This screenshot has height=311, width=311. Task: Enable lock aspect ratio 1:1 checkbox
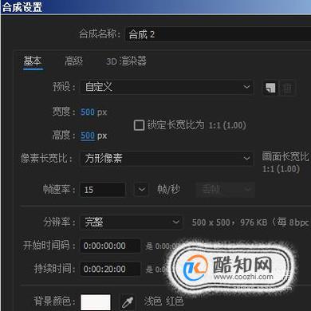[139, 125]
